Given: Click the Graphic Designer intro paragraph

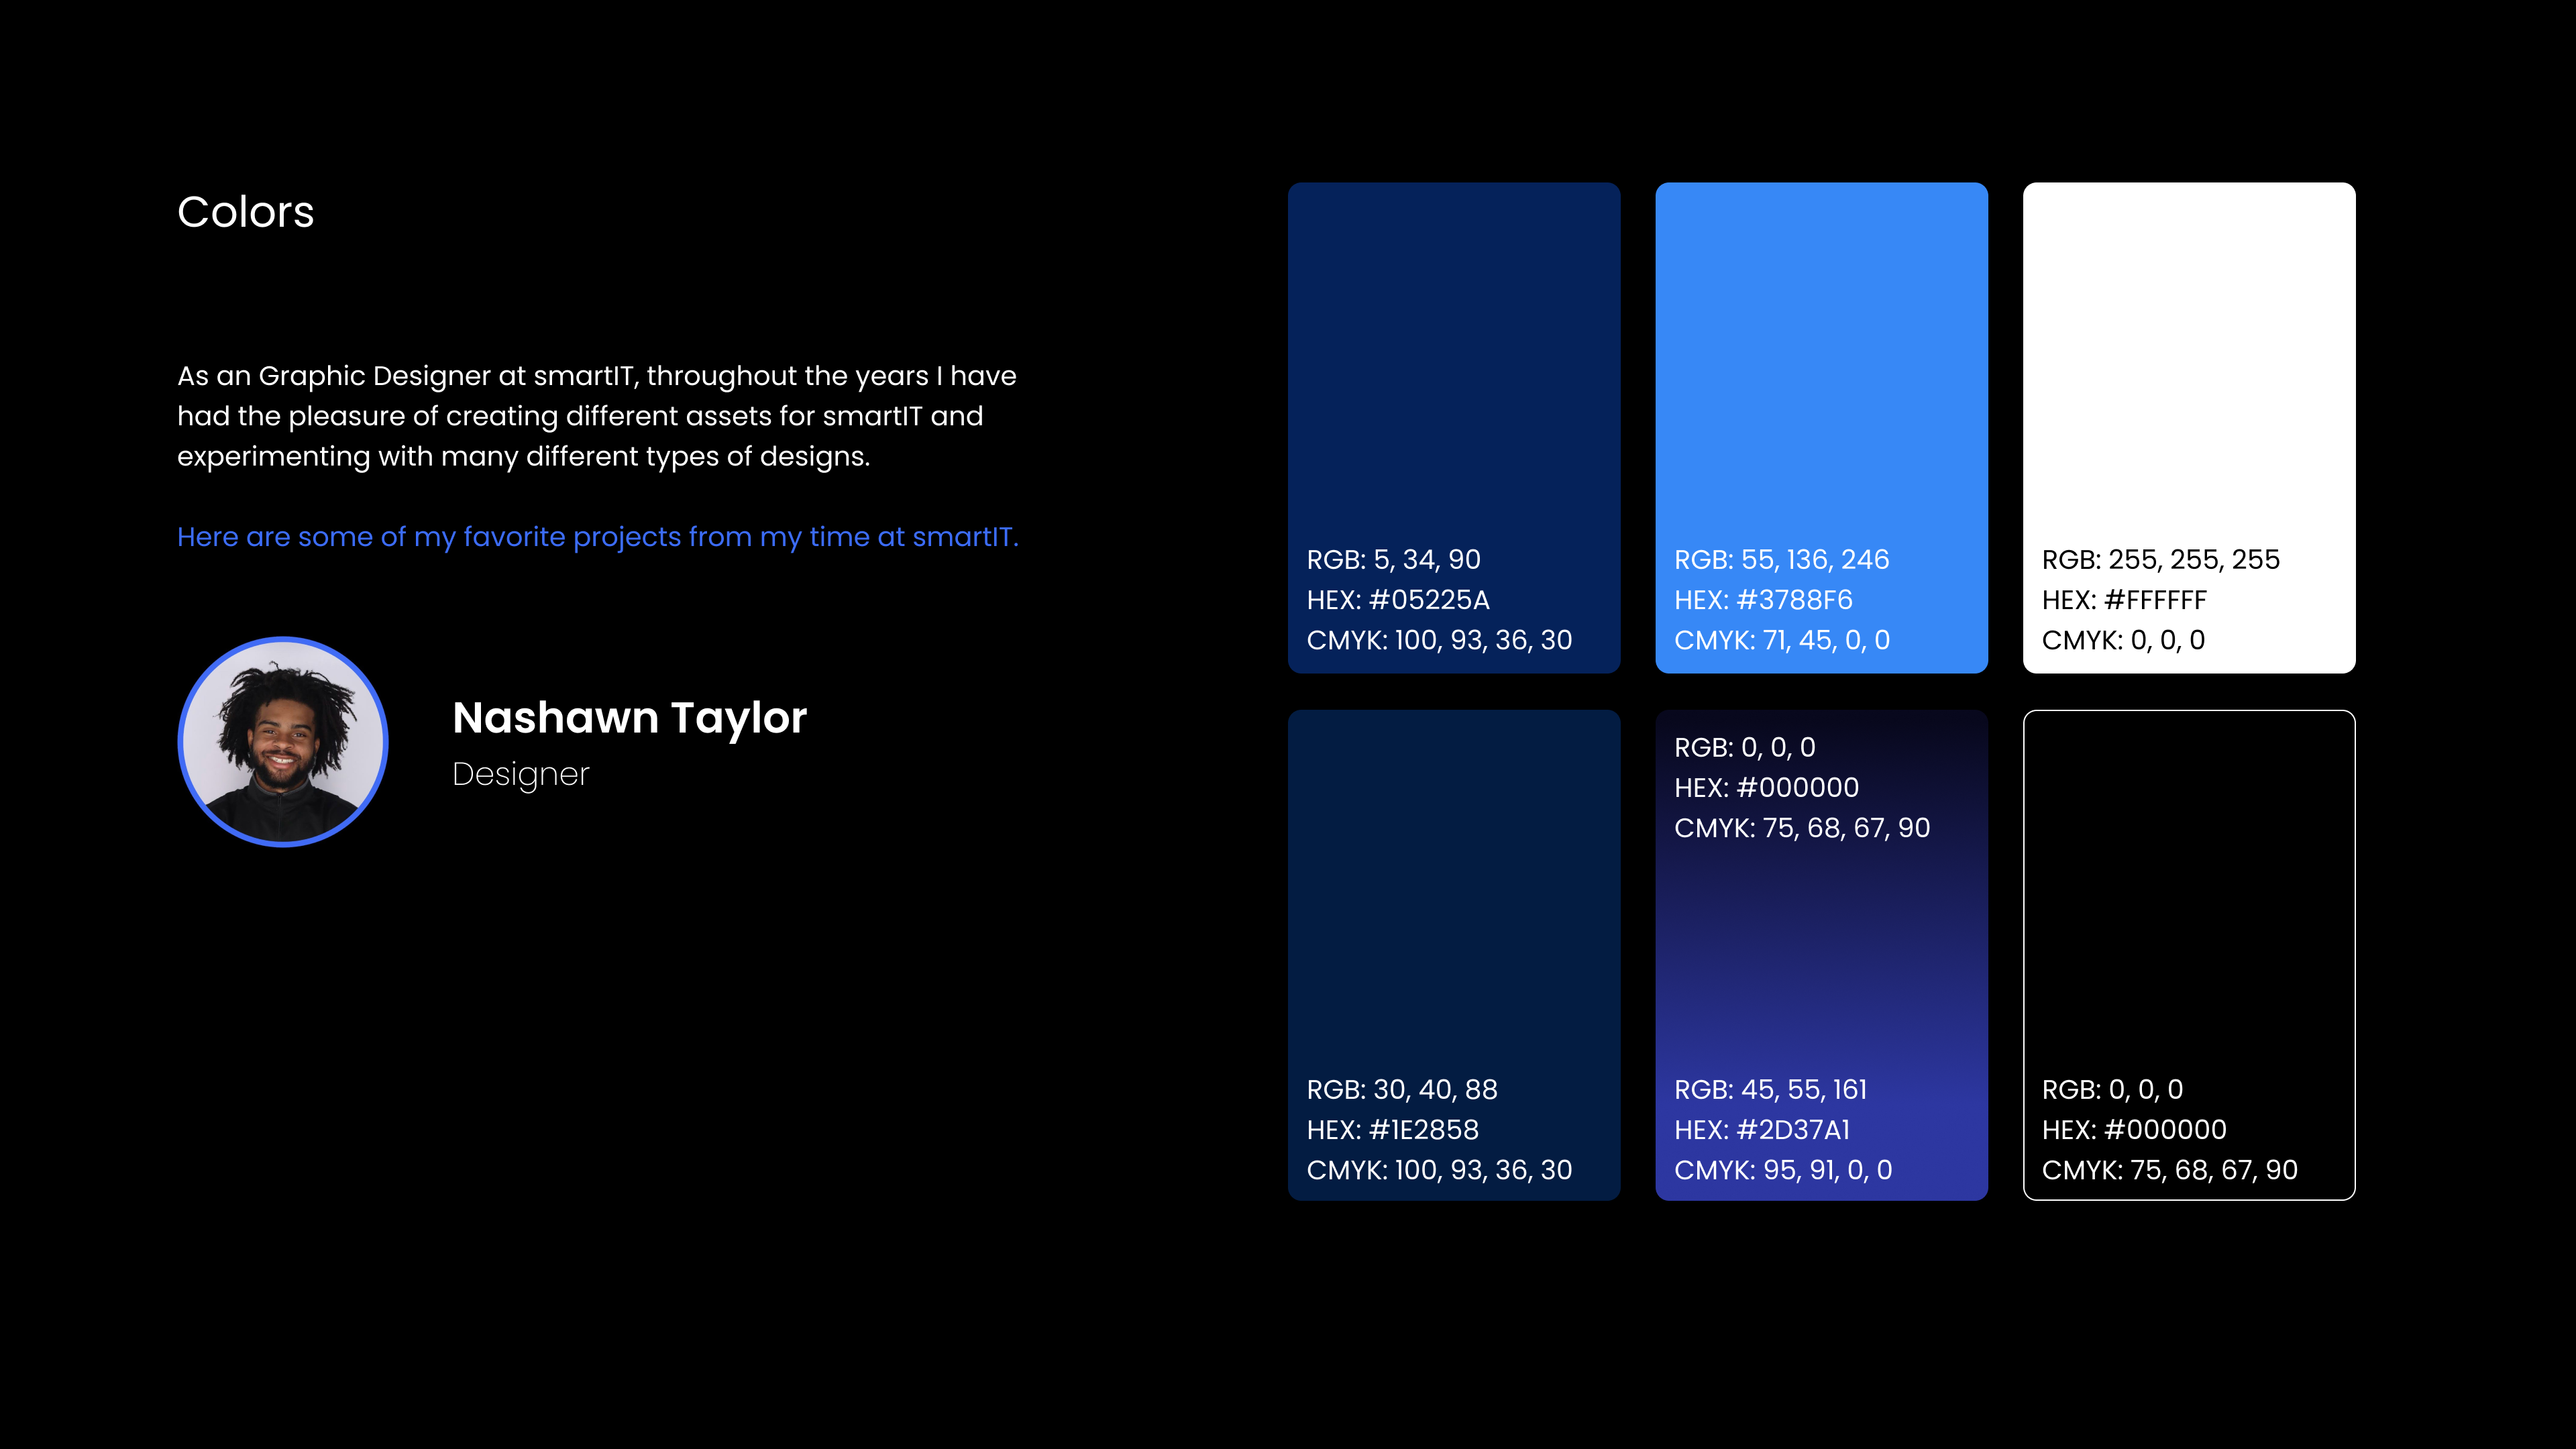Looking at the screenshot, I should pos(596,416).
